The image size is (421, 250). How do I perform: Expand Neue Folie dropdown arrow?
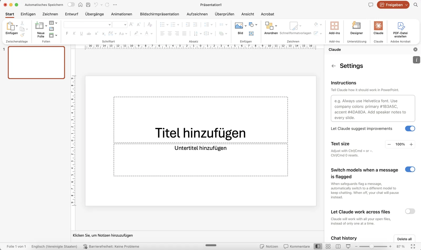tap(46, 26)
